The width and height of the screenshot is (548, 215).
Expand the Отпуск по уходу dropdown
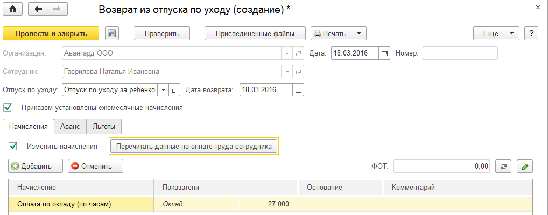click(x=163, y=89)
